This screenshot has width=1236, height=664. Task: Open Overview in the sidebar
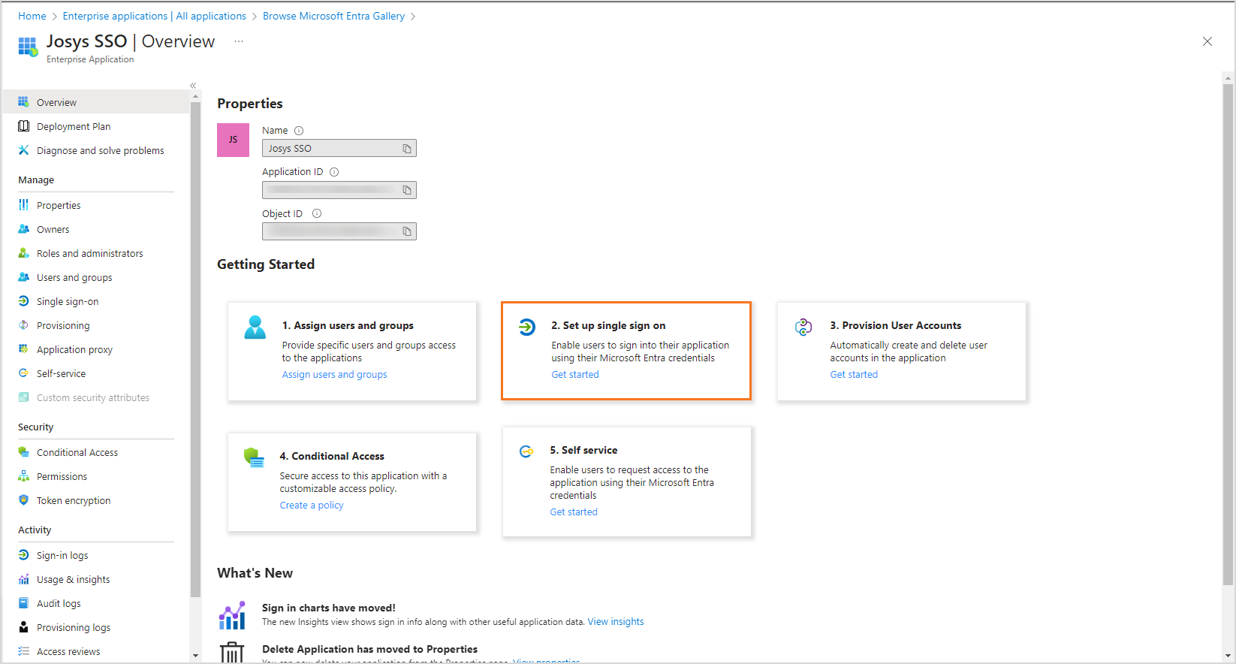[96, 102]
